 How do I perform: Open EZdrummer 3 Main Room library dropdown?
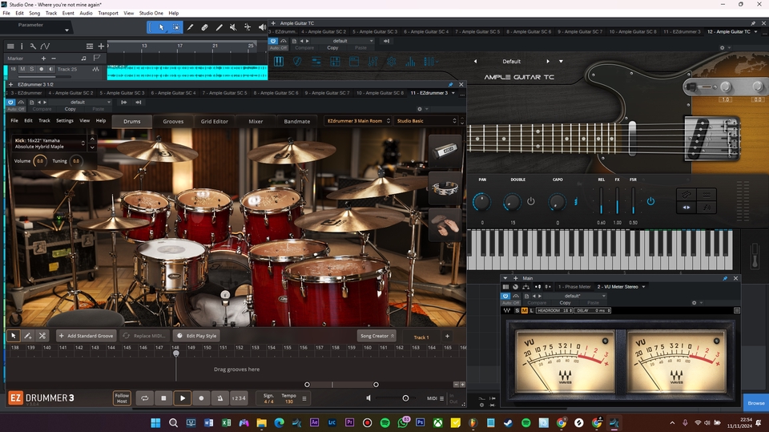tap(357, 121)
